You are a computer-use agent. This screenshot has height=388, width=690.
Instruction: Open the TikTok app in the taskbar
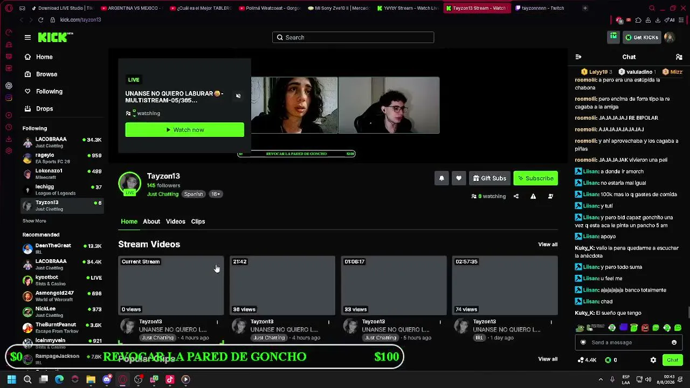coord(170,379)
